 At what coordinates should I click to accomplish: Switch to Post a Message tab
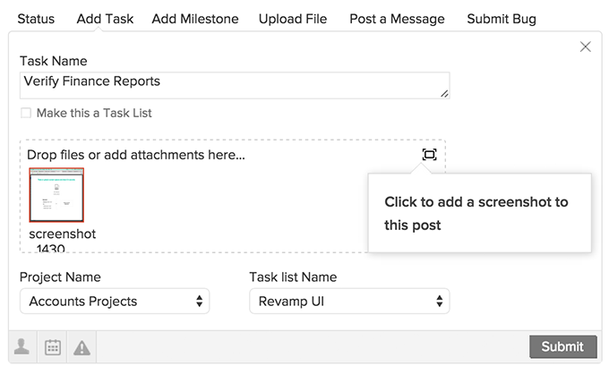coord(397,19)
